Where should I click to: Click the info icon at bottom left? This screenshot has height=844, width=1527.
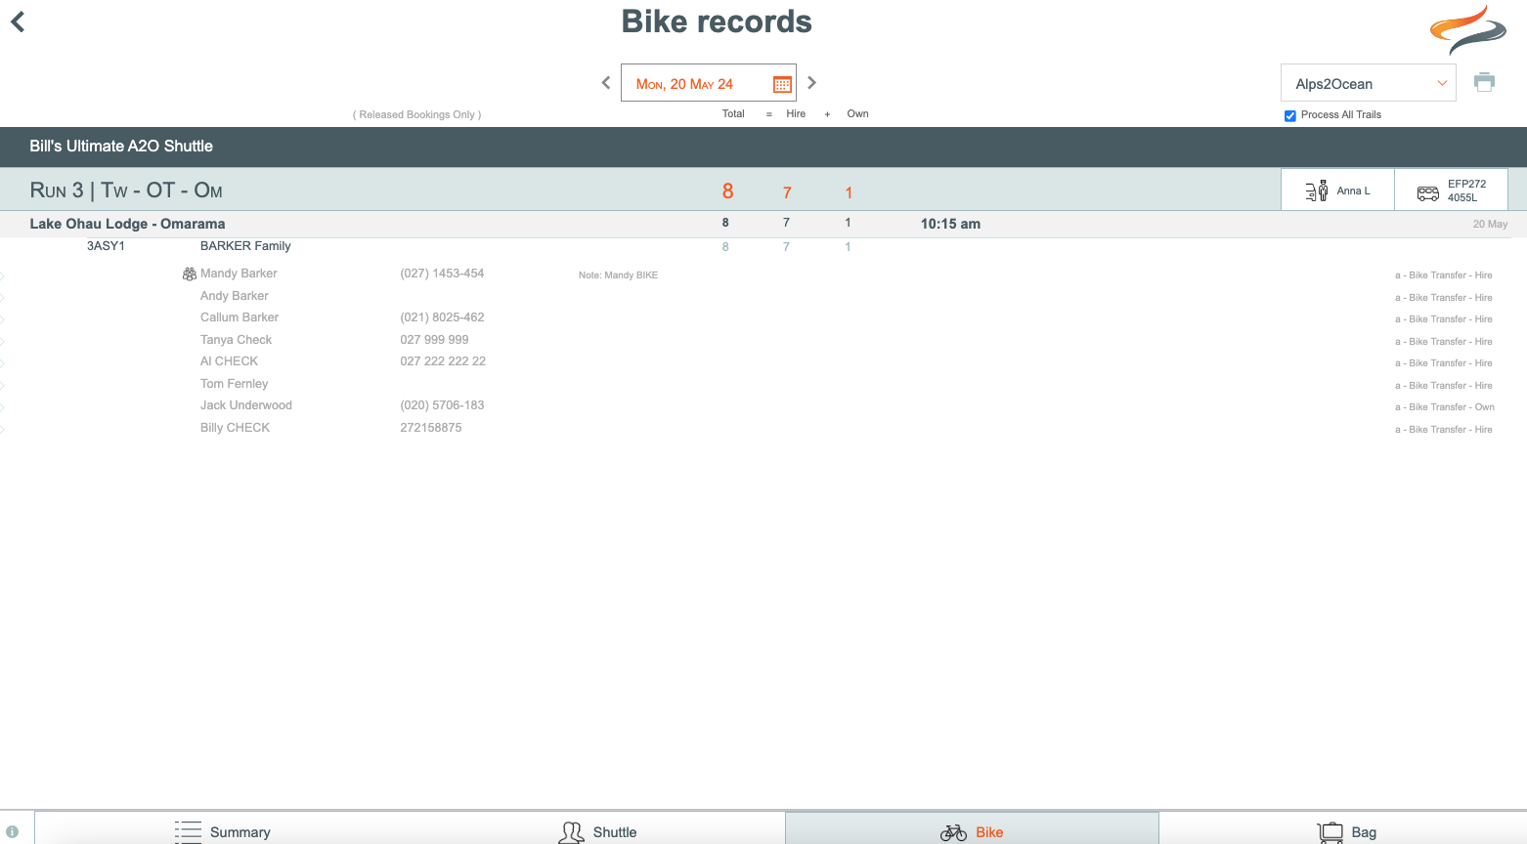point(12,831)
